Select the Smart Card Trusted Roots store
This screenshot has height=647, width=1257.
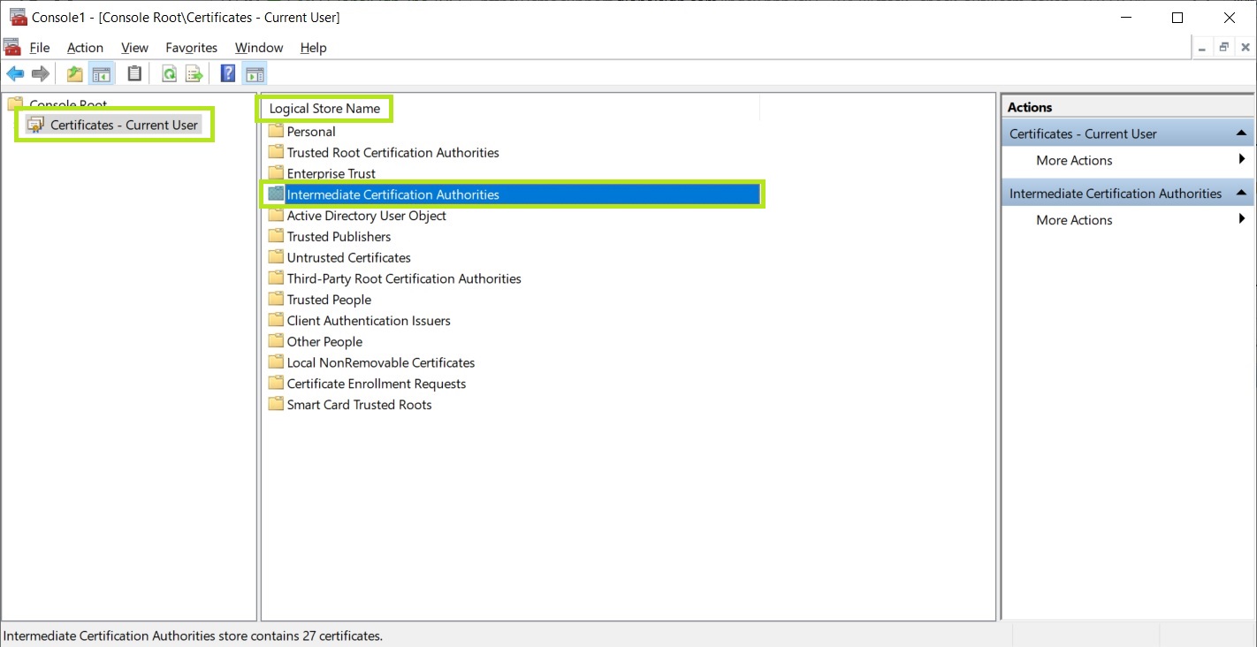coord(359,405)
